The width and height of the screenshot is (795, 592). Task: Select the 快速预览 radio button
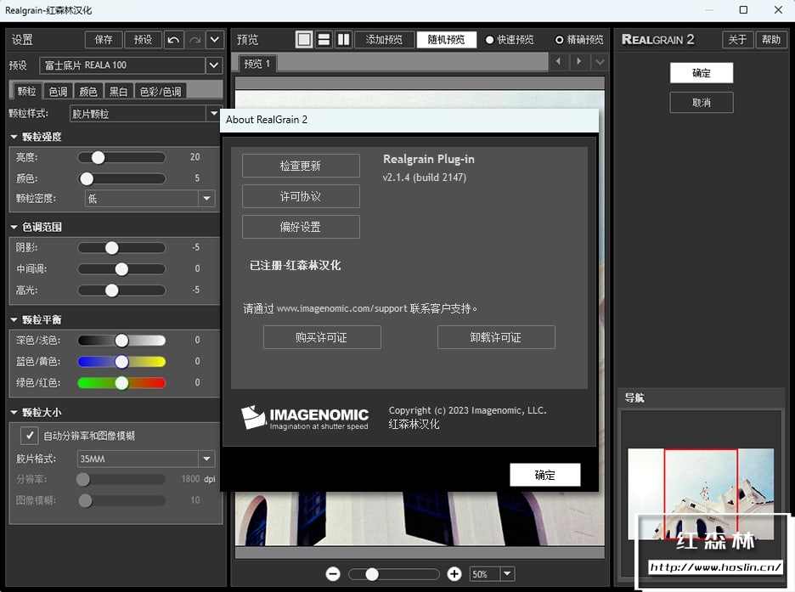(490, 40)
